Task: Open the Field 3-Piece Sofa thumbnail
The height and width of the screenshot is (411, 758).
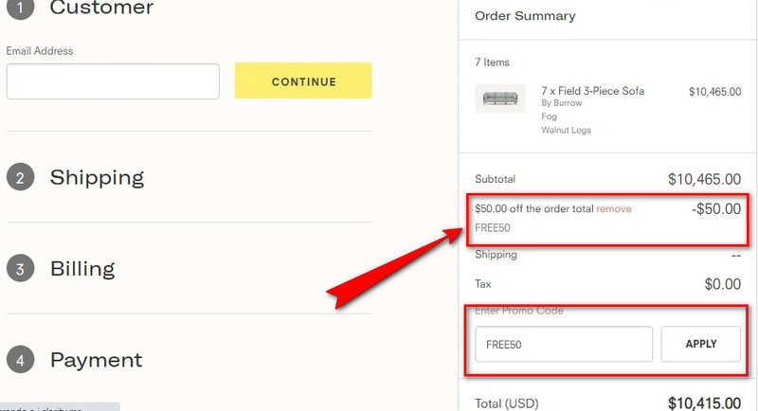Action: pos(503,98)
